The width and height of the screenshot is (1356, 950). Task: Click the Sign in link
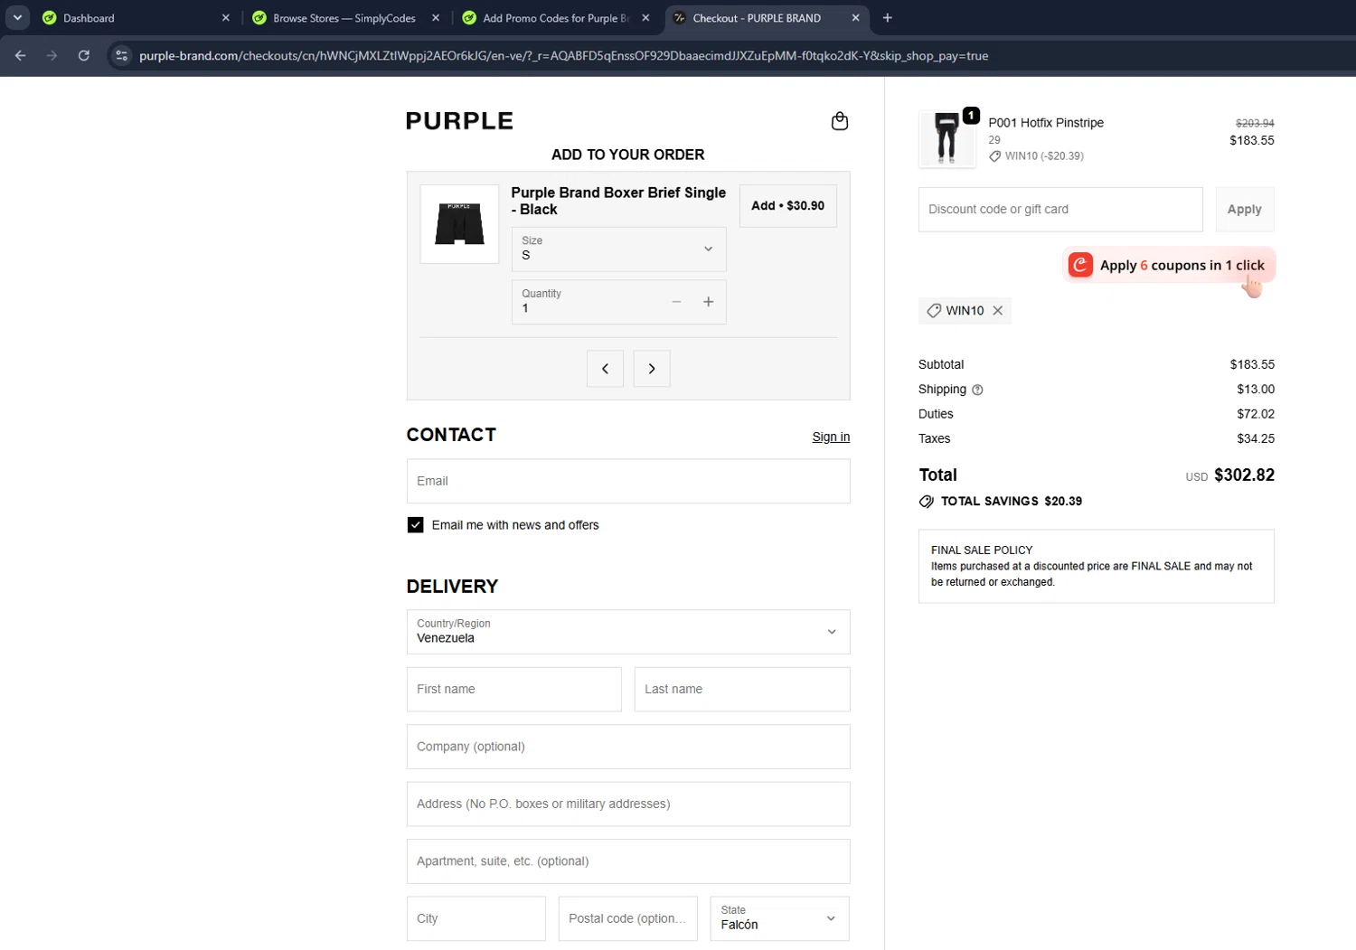831,437
